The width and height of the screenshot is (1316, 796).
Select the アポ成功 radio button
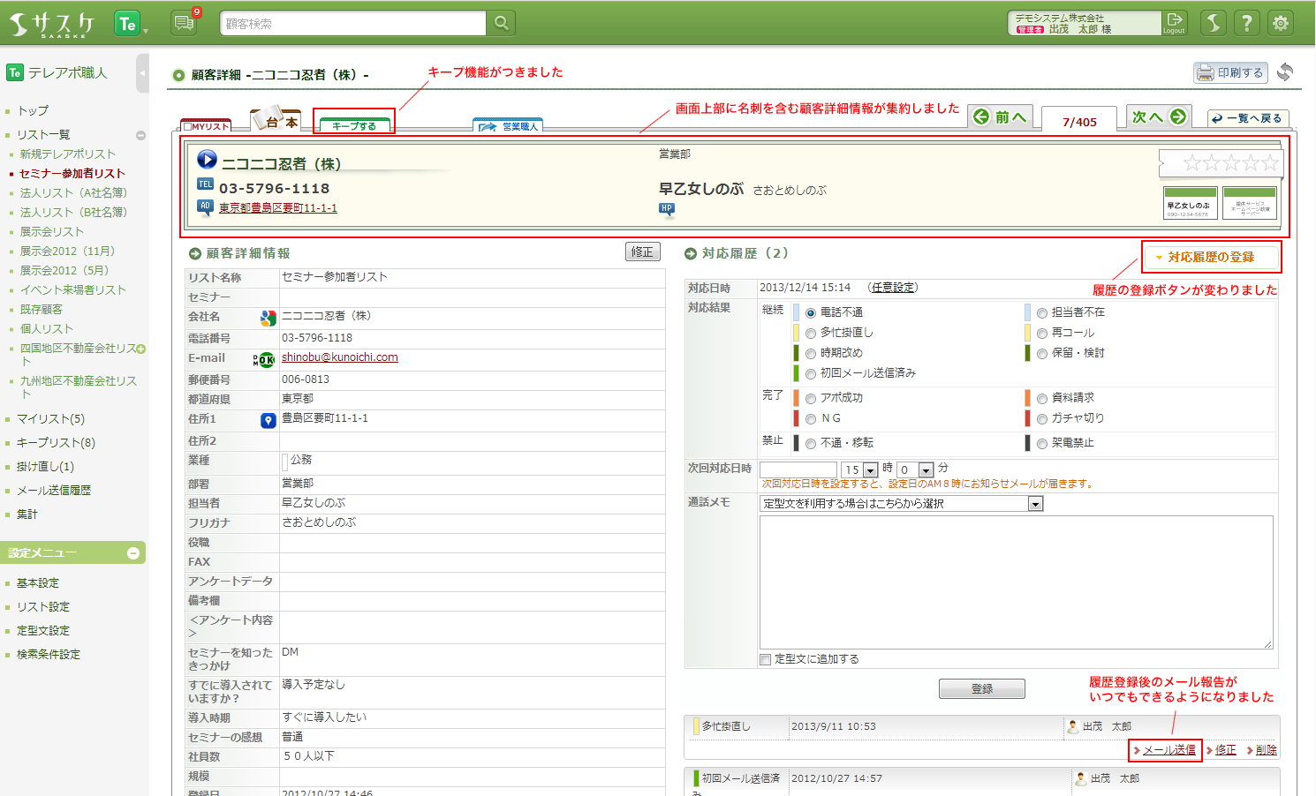[x=811, y=399]
